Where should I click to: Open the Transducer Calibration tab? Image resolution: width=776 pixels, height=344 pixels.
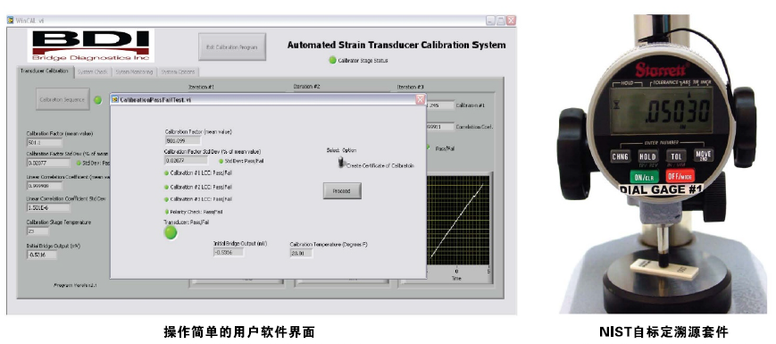coord(45,71)
